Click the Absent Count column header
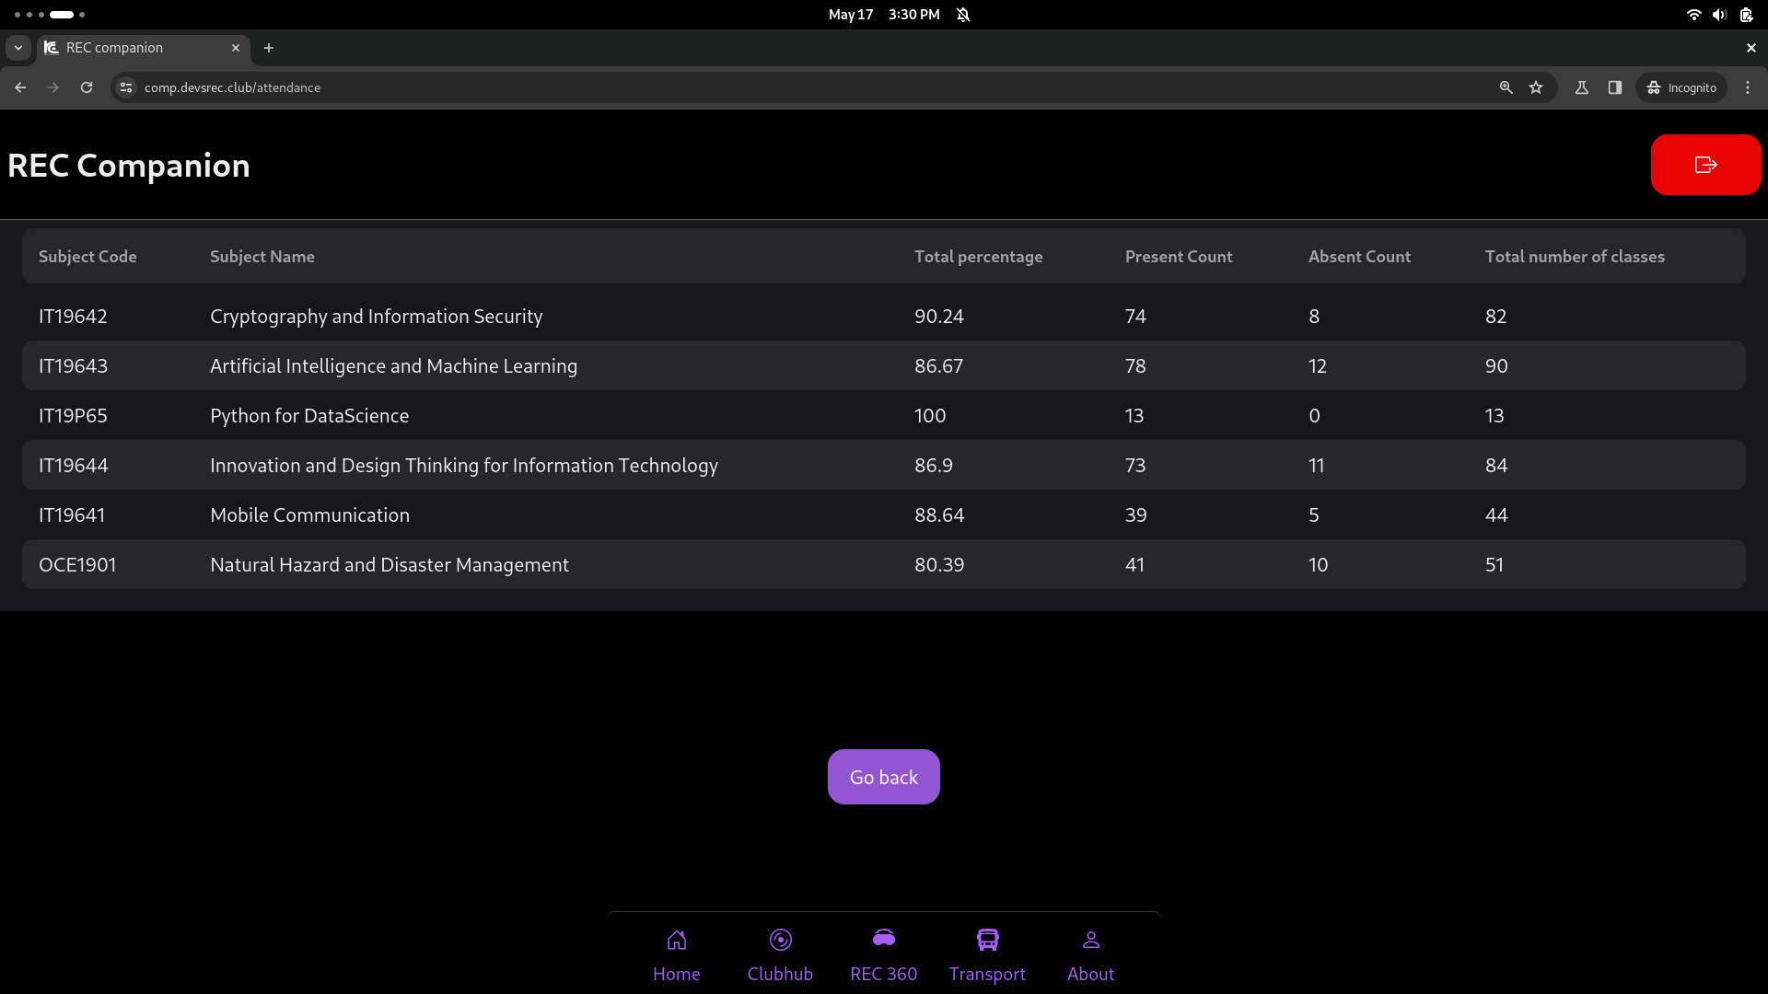Viewport: 1768px width, 994px height. (x=1359, y=257)
